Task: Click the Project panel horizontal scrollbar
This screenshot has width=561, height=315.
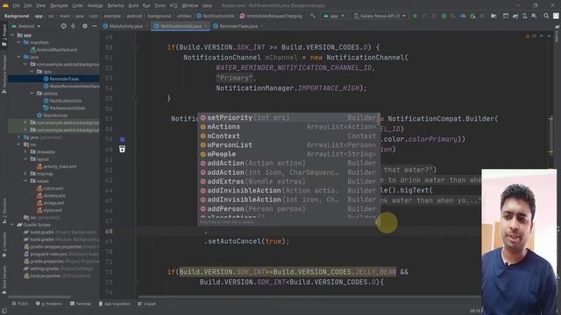Action: [x=39, y=297]
